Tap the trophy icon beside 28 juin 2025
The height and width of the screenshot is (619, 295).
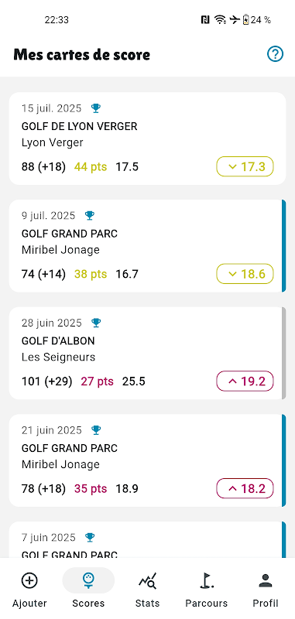pos(96,323)
